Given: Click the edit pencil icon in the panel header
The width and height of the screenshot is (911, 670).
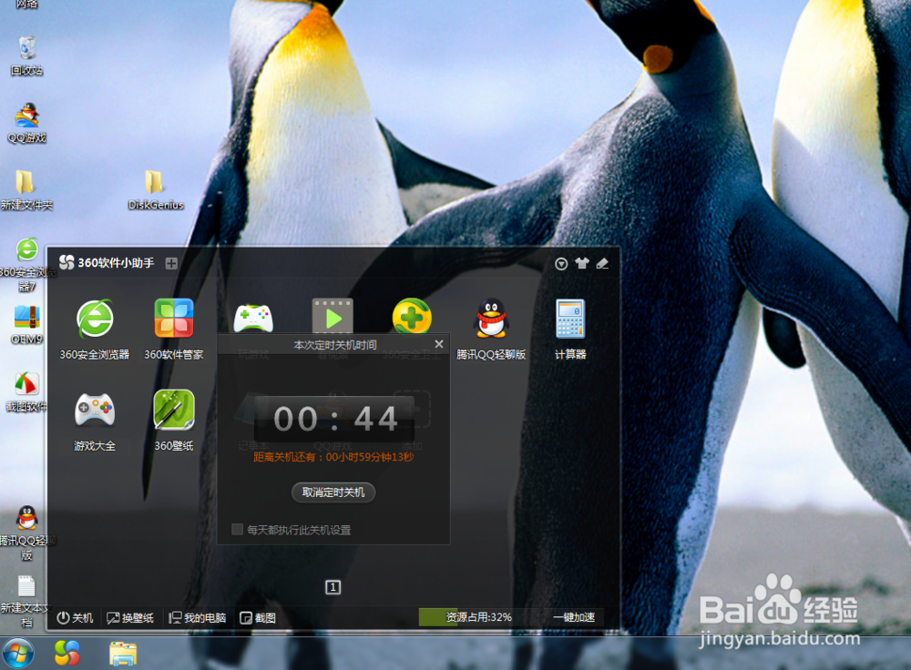Looking at the screenshot, I should tap(602, 264).
